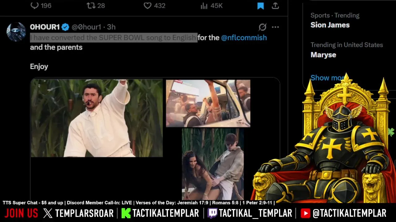
Task: Open the 3h timestamp of the post
Action: 111,27
